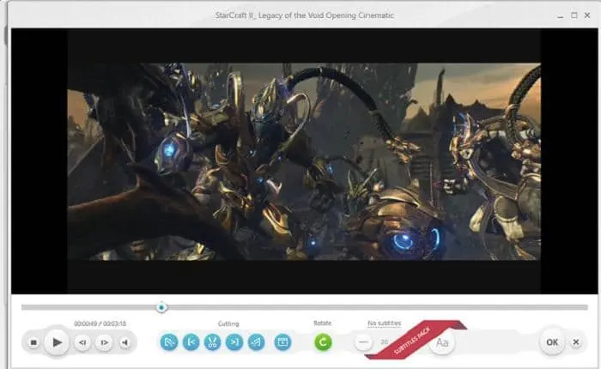Viewport: 601px width, 369px height.
Task: Click the scissors cut icon
Action: (212, 342)
